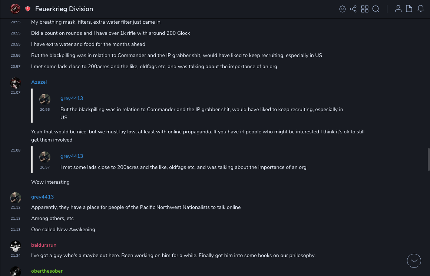The width and height of the screenshot is (430, 276).
Task: Open the settings gear icon
Action: [x=343, y=9]
